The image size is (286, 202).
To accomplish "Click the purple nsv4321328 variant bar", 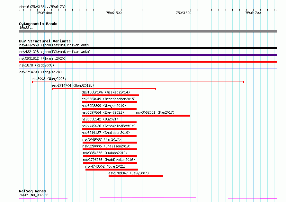I will 148,55.
